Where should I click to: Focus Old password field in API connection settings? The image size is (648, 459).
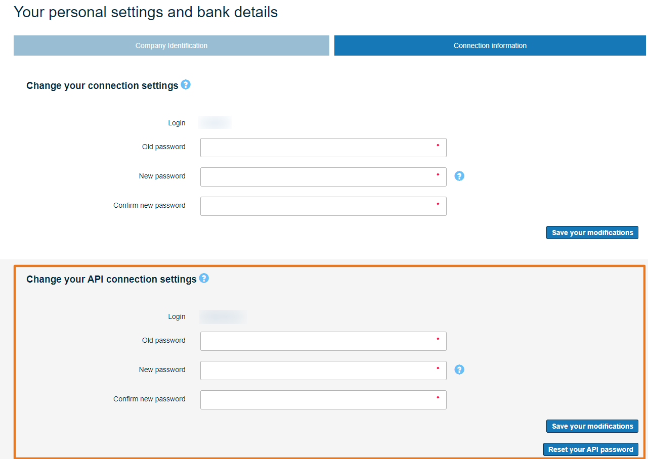[x=323, y=341]
